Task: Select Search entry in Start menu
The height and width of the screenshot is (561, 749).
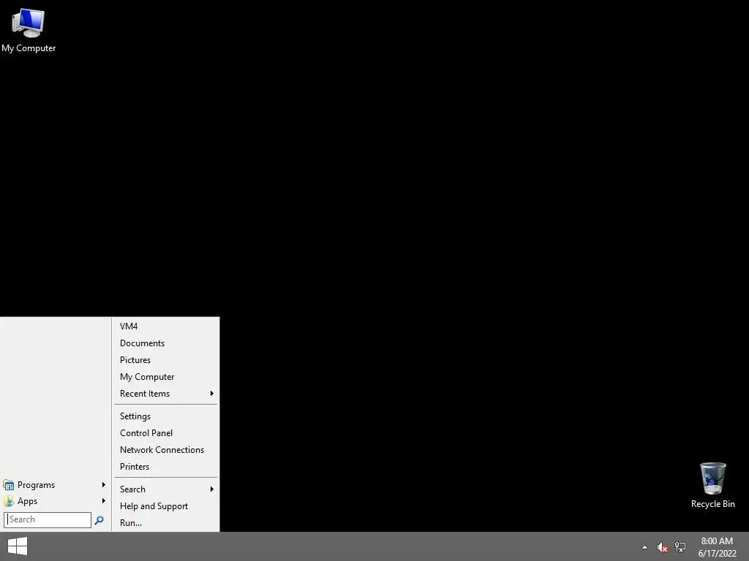Action: 166,489
